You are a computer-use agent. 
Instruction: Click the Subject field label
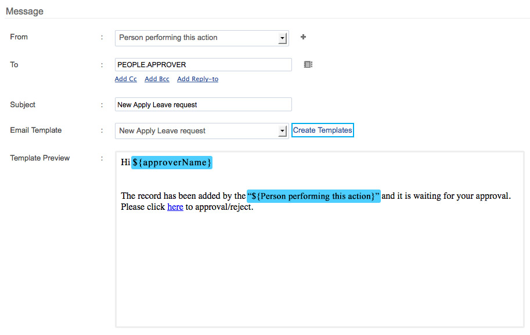click(23, 105)
